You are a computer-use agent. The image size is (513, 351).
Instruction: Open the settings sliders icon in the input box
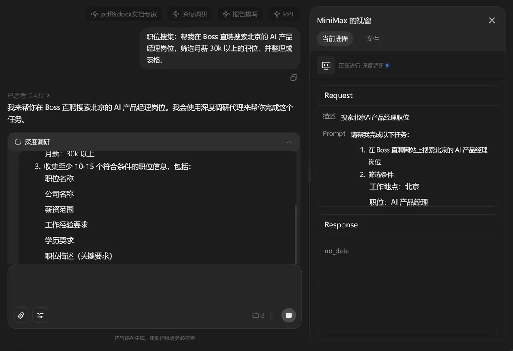40,316
